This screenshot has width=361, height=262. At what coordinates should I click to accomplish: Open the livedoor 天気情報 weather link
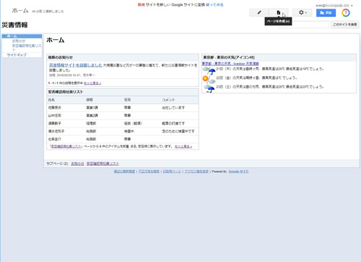230,64
